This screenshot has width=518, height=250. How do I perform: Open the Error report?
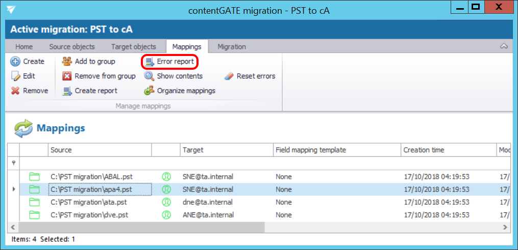pos(169,62)
